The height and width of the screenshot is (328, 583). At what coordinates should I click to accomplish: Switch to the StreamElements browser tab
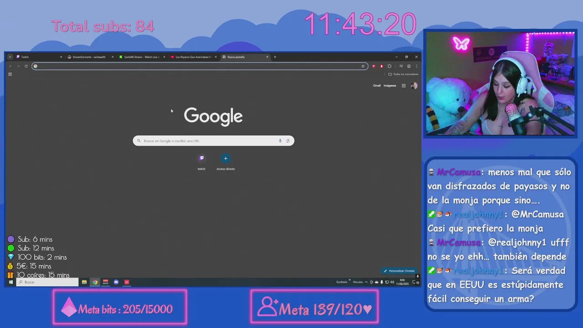coord(90,57)
